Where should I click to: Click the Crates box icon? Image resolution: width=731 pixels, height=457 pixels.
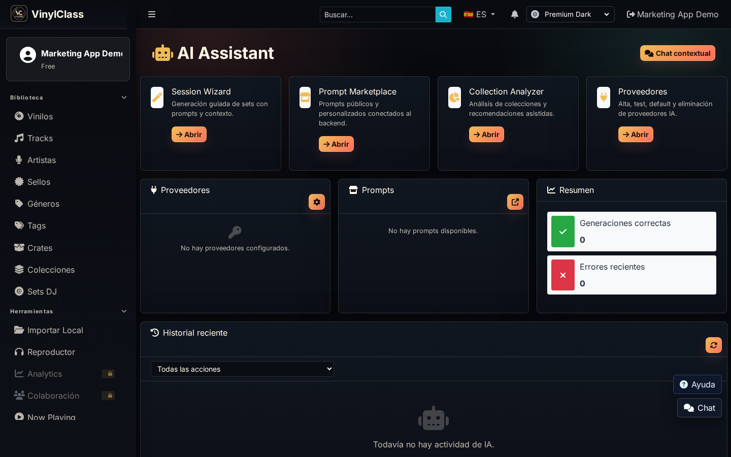tap(19, 247)
